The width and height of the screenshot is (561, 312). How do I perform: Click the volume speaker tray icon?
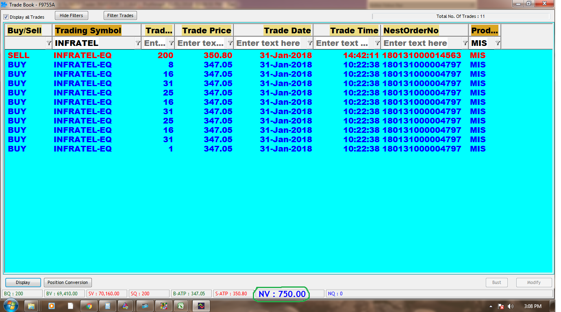[x=511, y=306]
